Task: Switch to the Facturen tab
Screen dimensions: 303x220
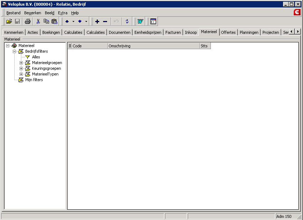Action: click(x=173, y=32)
